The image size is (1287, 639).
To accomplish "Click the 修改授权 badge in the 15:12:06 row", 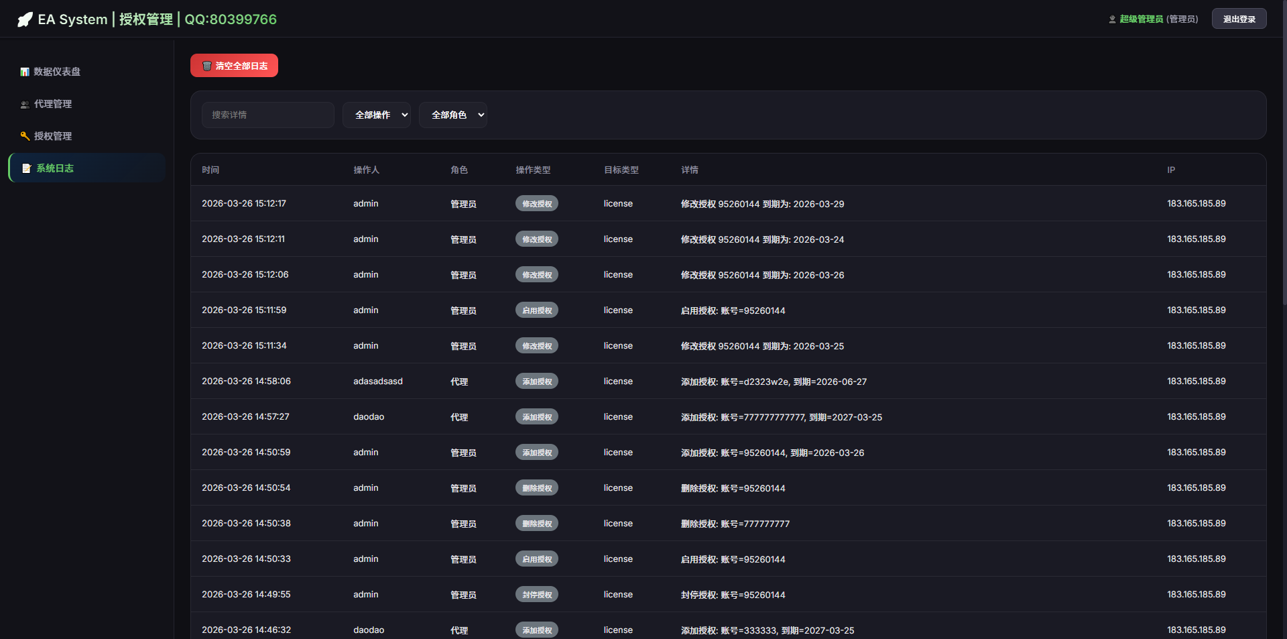I will coord(537,275).
